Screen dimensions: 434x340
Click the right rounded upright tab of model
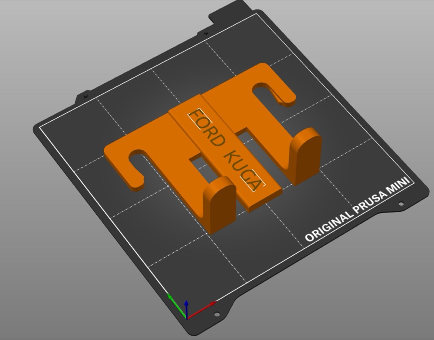tap(305, 156)
